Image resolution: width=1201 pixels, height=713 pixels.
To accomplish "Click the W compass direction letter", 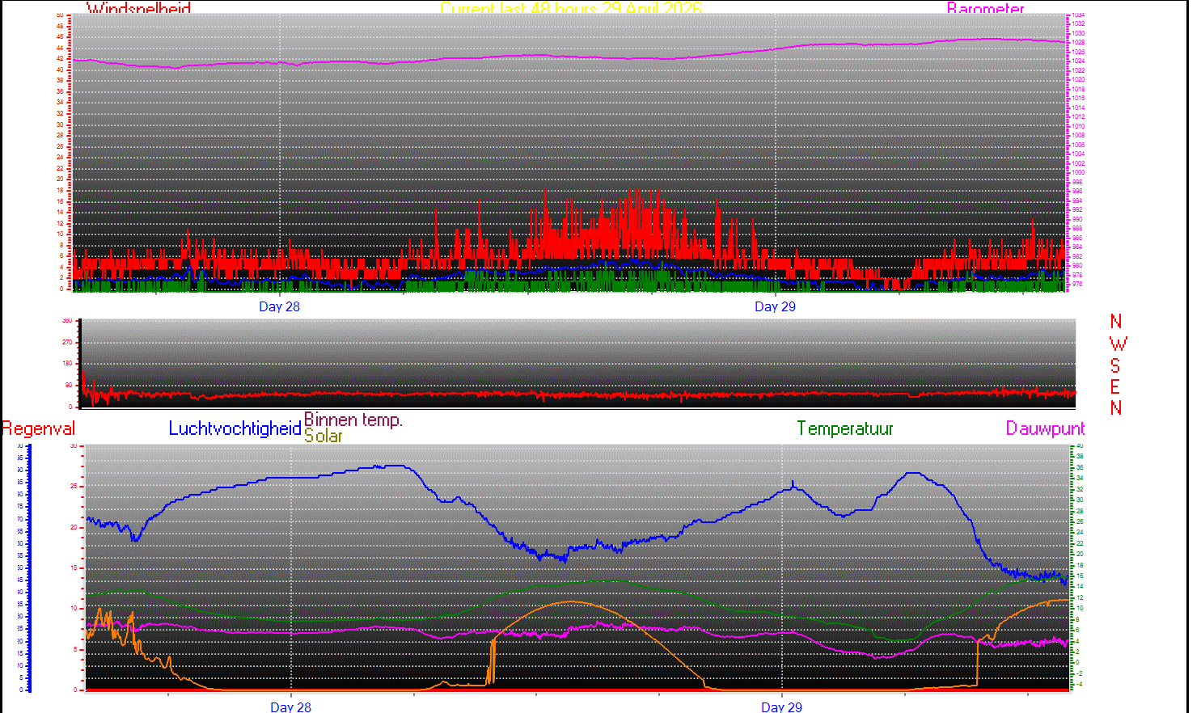I will 1118,344.
